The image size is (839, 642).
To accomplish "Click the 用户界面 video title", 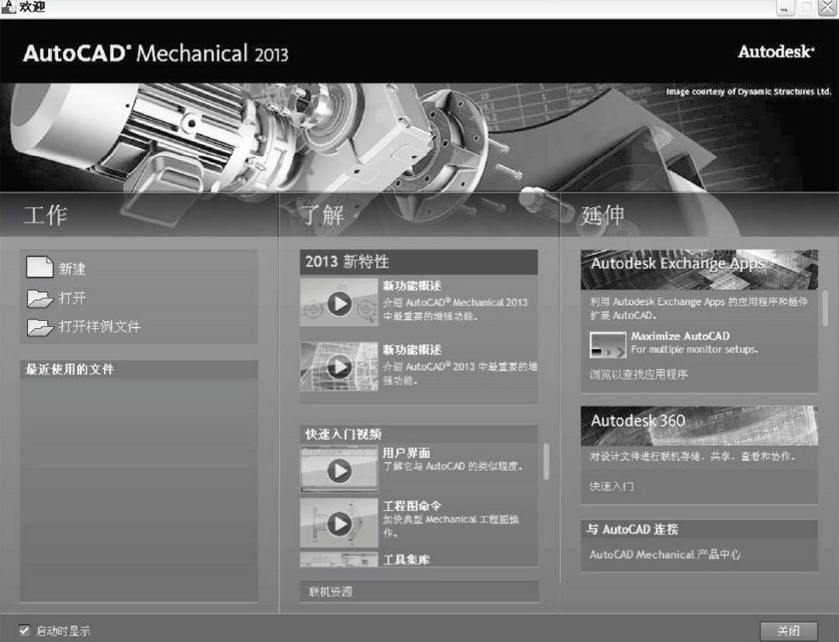I will [x=406, y=453].
